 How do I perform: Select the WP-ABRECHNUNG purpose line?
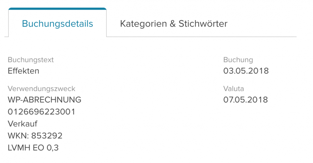[44, 100]
